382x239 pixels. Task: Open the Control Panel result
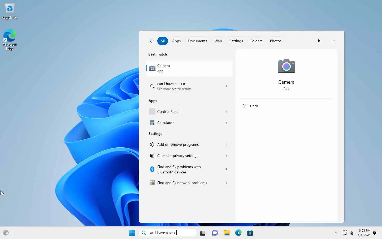point(189,112)
